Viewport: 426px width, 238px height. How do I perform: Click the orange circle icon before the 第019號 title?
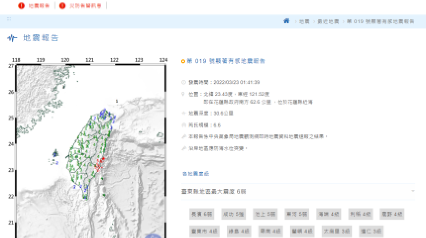click(183, 61)
